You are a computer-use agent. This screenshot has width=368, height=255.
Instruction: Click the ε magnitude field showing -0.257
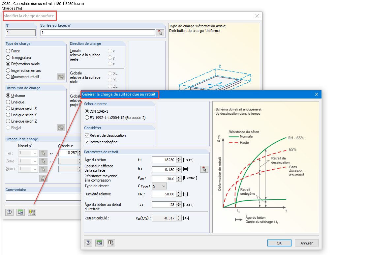click(68, 153)
